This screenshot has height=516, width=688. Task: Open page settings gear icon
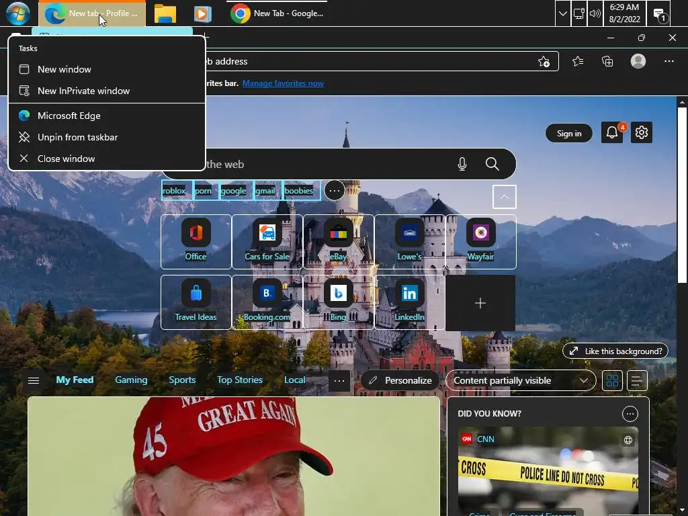(642, 132)
